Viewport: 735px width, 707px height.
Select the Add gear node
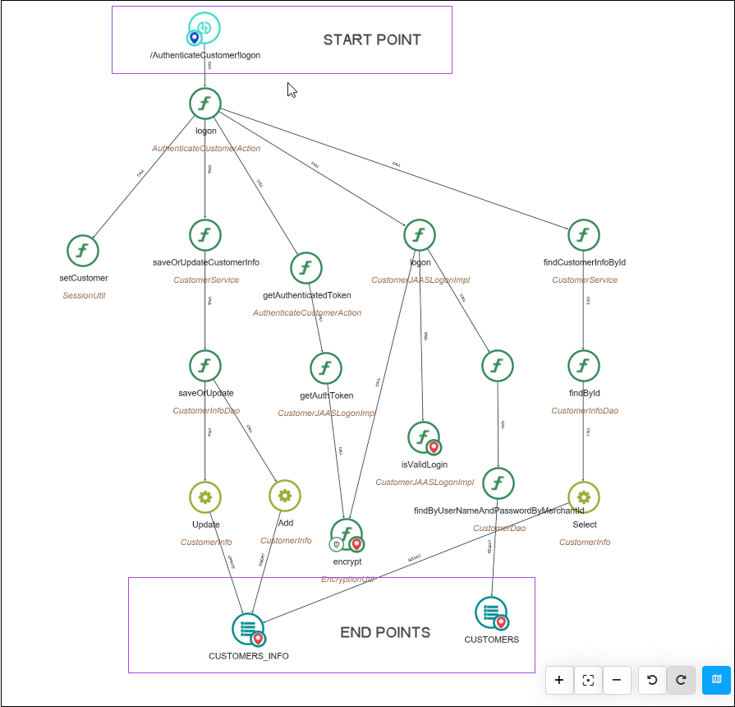(285, 495)
